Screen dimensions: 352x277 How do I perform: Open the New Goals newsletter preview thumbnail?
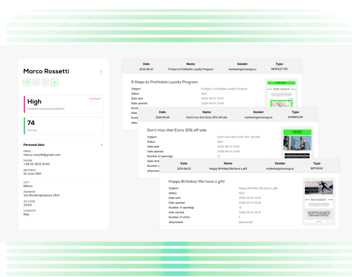coord(281,93)
